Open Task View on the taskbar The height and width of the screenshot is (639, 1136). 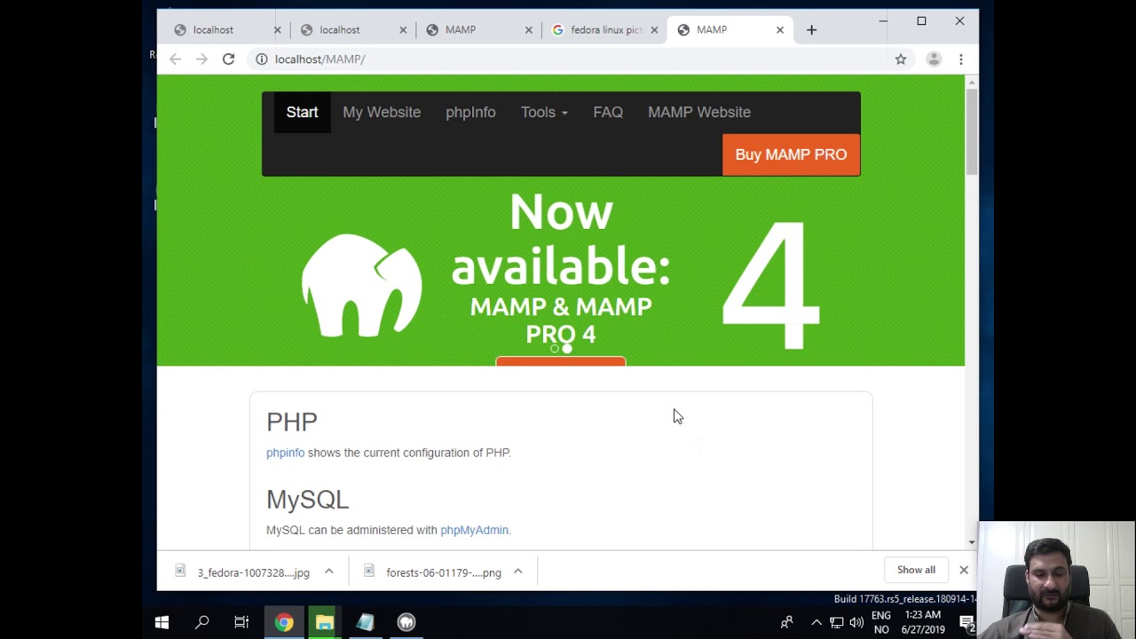241,622
